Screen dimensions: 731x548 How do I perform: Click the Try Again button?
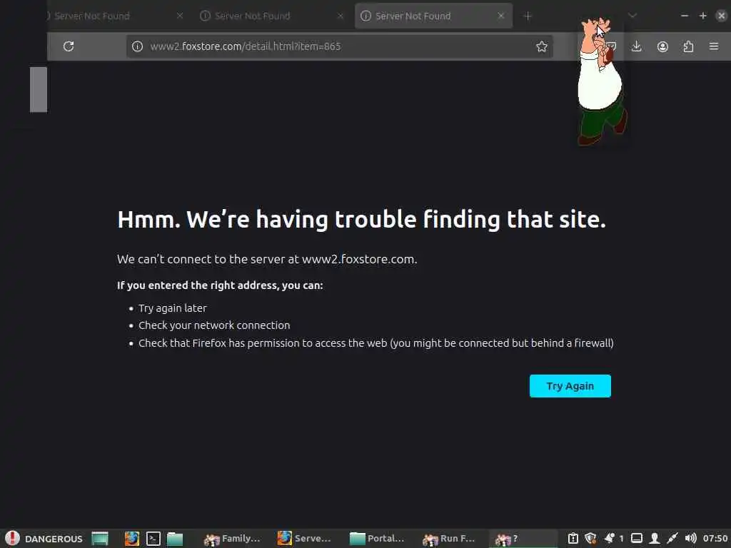pyautogui.click(x=570, y=386)
